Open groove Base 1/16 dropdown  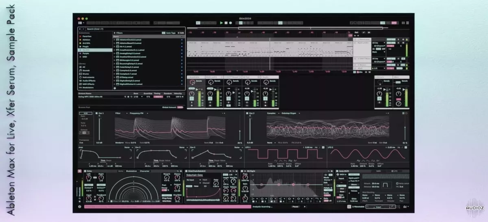(x=137, y=97)
